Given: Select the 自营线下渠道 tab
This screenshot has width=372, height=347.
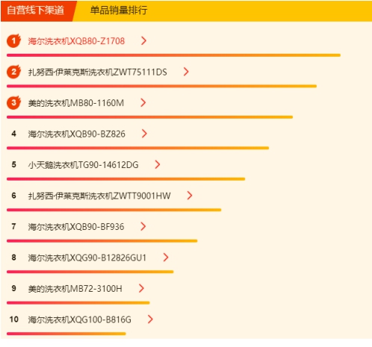Looking at the screenshot, I should [x=36, y=10].
